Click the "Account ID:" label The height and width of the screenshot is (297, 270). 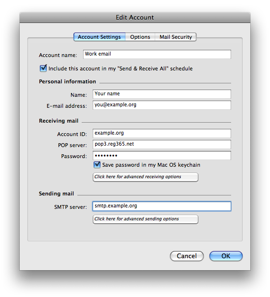click(72, 134)
